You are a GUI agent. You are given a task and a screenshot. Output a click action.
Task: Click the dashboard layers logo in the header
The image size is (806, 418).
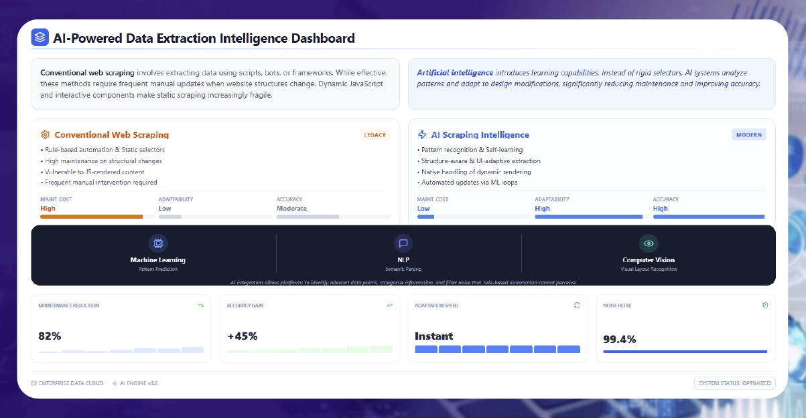40,37
